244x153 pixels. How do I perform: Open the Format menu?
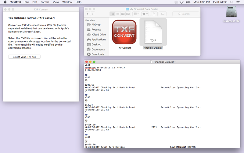[x=45, y=2]
